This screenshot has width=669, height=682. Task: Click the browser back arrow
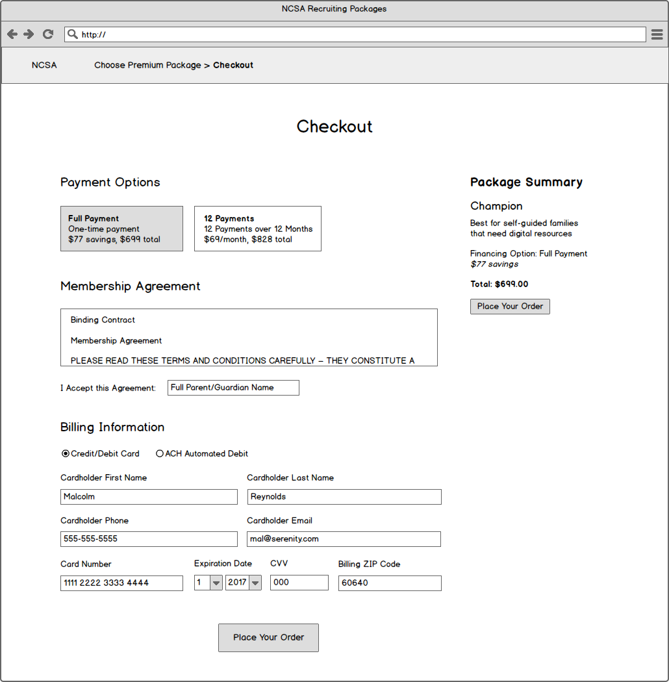click(x=12, y=34)
